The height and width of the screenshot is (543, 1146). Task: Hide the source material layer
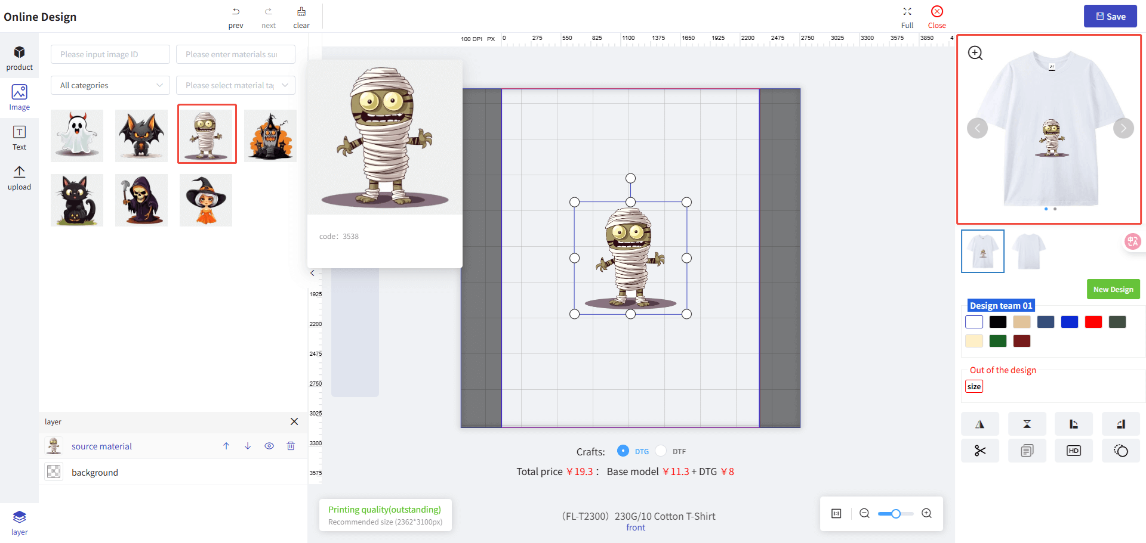coord(269,446)
